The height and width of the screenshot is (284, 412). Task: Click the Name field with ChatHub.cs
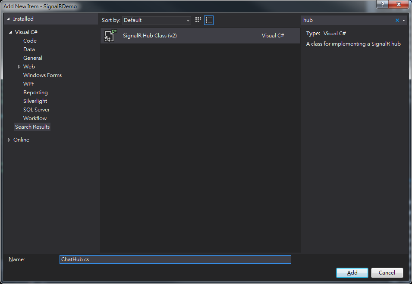coord(175,259)
